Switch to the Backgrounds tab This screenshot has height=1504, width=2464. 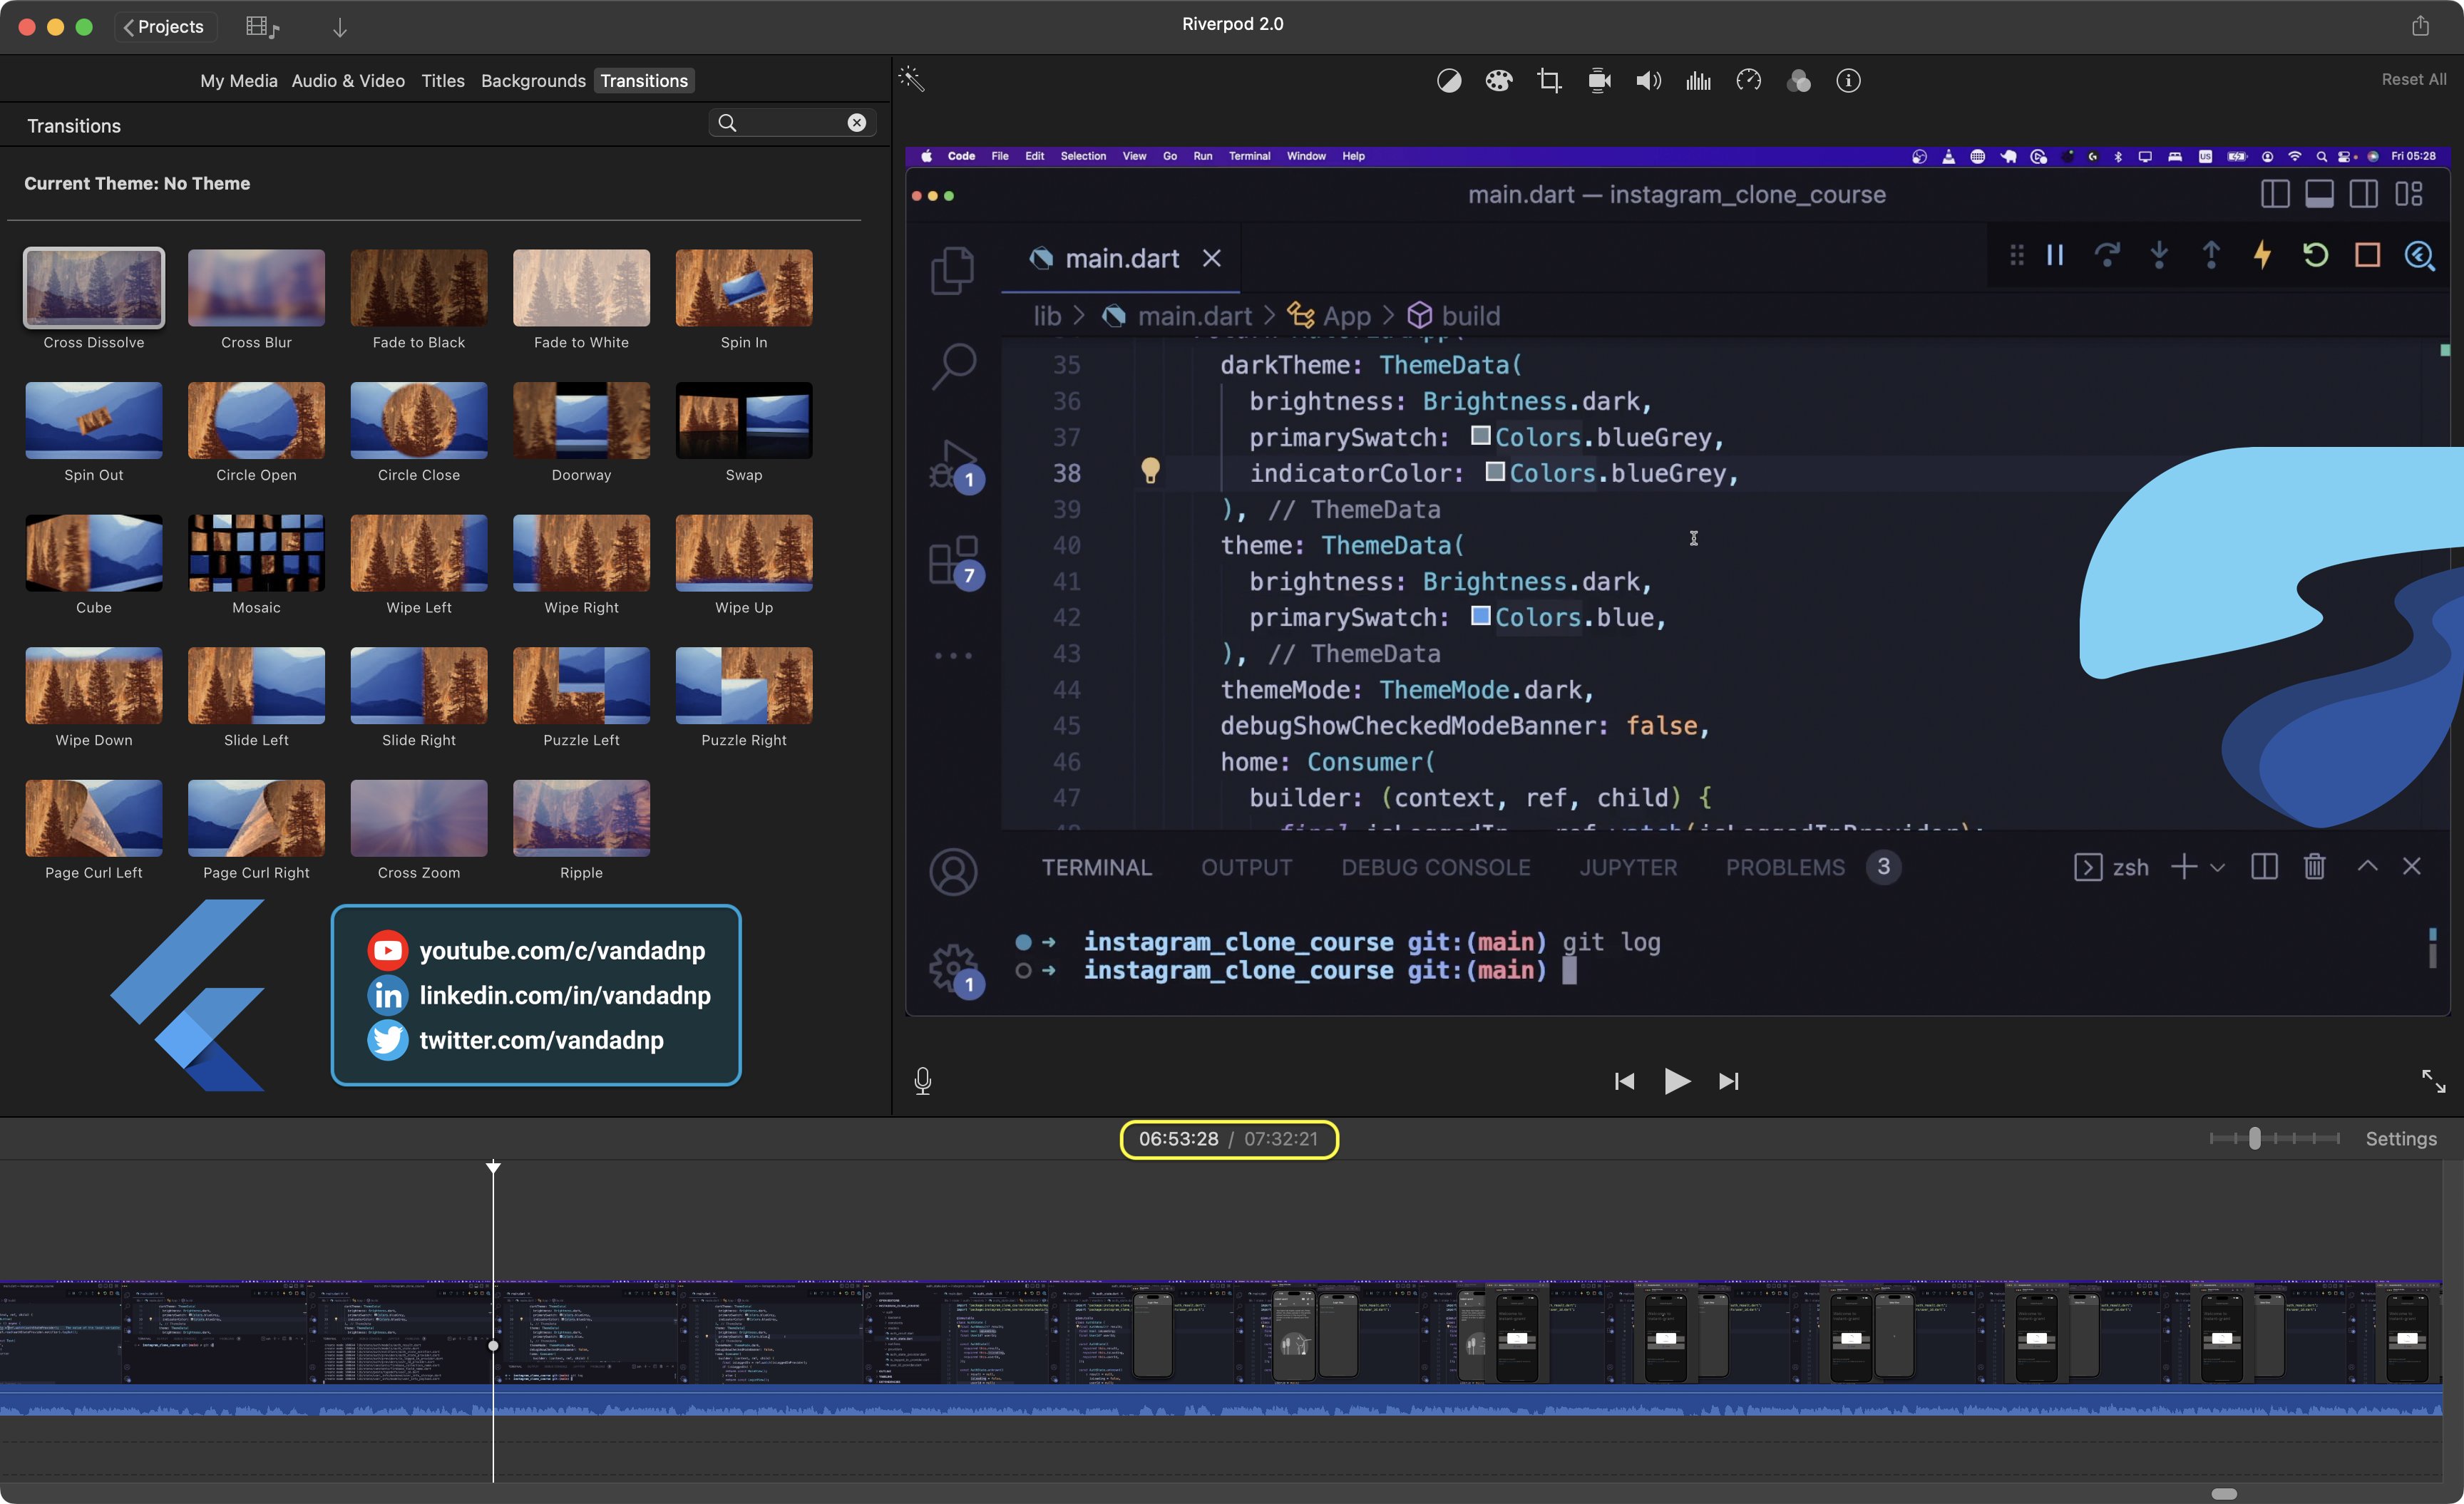click(x=533, y=81)
